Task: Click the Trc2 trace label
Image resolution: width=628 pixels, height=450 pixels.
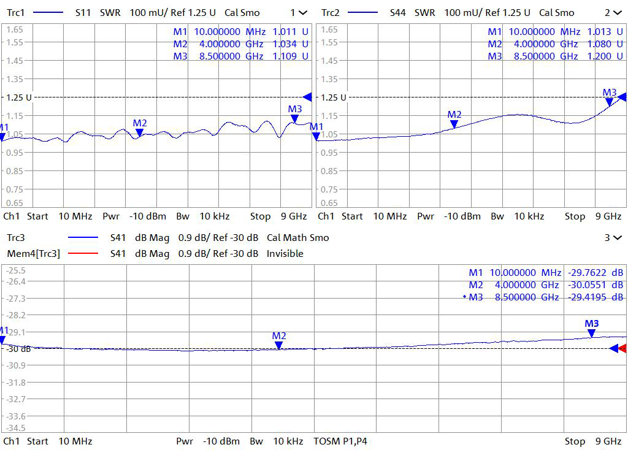Action: pos(331,12)
